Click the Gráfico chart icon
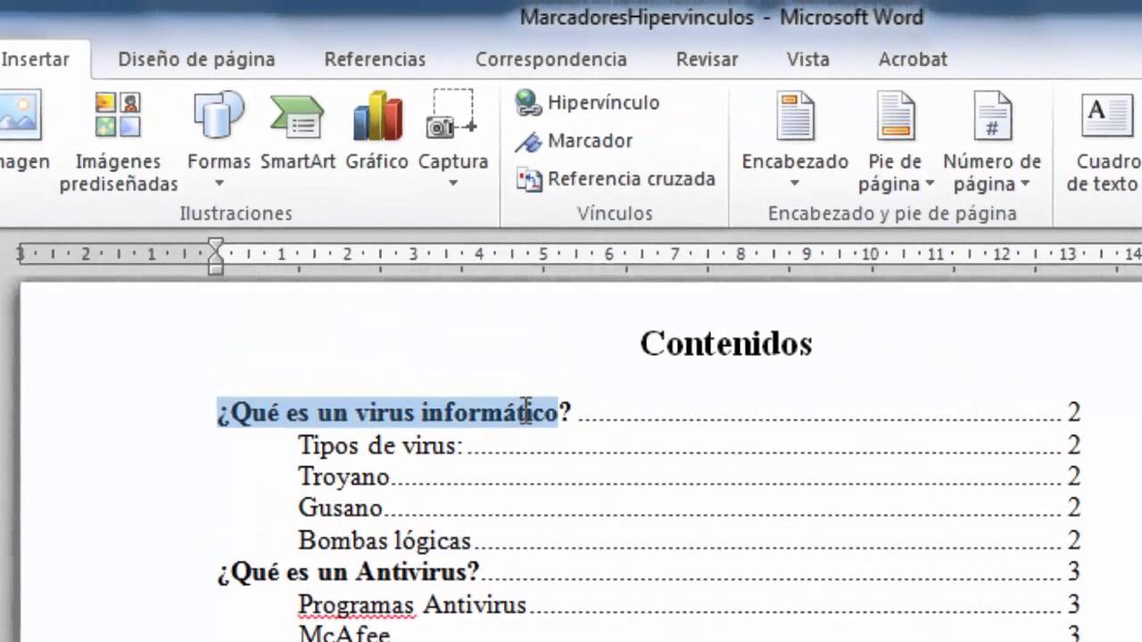 pyautogui.click(x=377, y=115)
